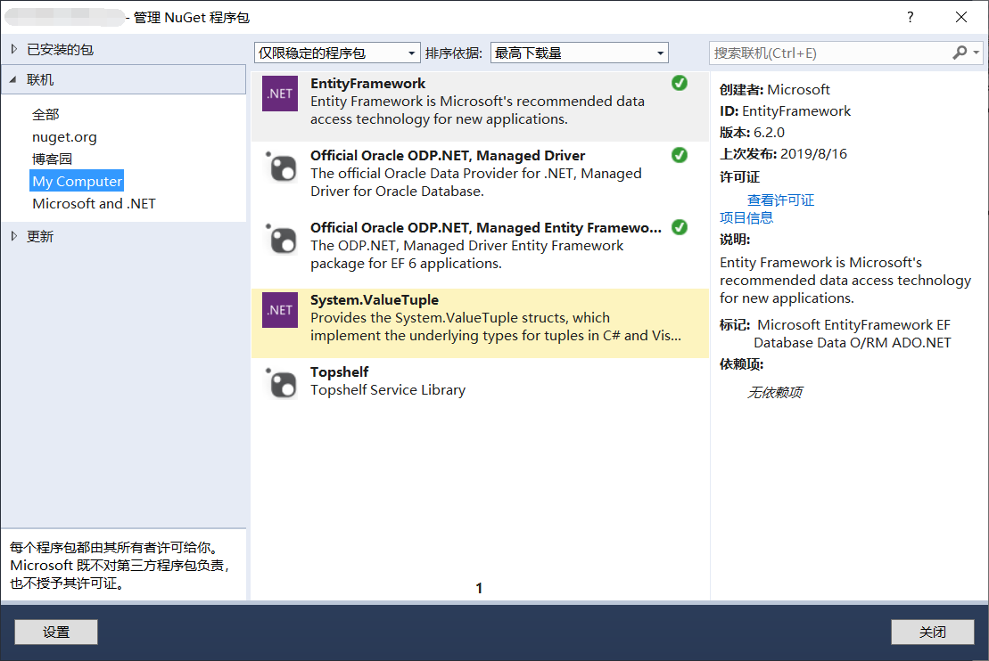Expand the 更新 section
The height and width of the screenshot is (661, 989).
[x=14, y=236]
